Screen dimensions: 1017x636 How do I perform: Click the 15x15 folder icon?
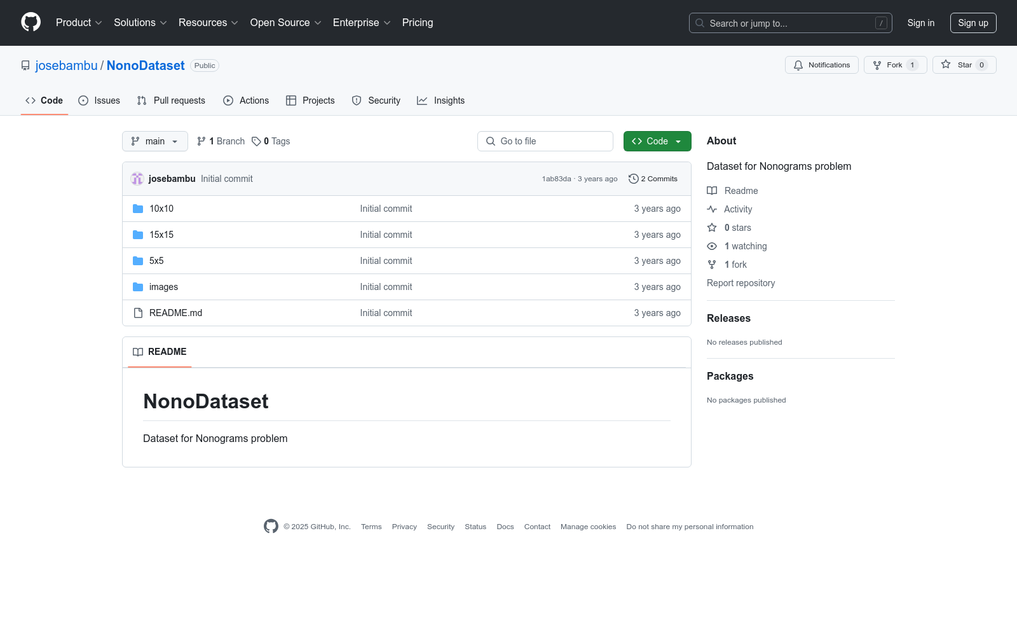138,235
